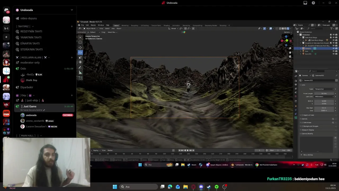Click the b-t server icon in sidebar

[x=6, y=28]
